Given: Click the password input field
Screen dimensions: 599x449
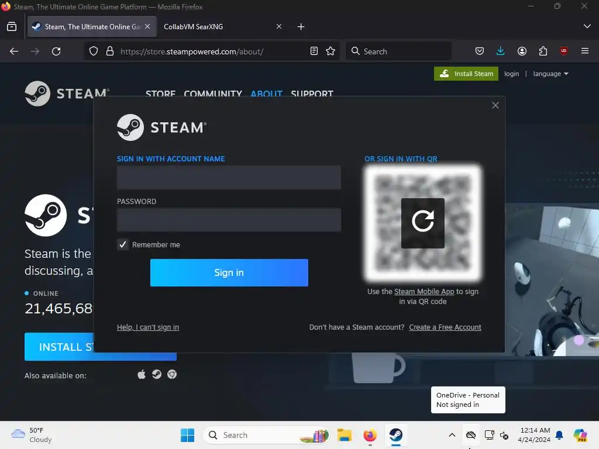Looking at the screenshot, I should tap(229, 220).
